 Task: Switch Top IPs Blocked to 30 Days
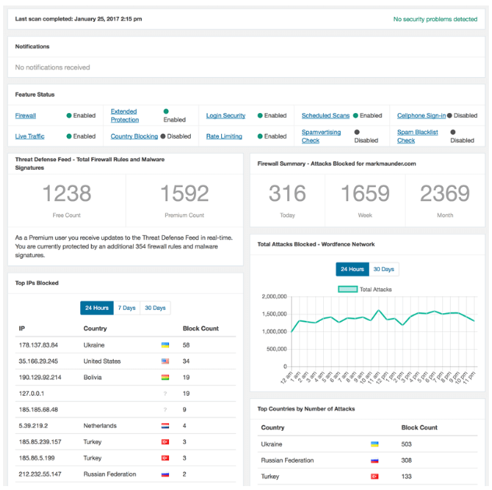click(155, 308)
